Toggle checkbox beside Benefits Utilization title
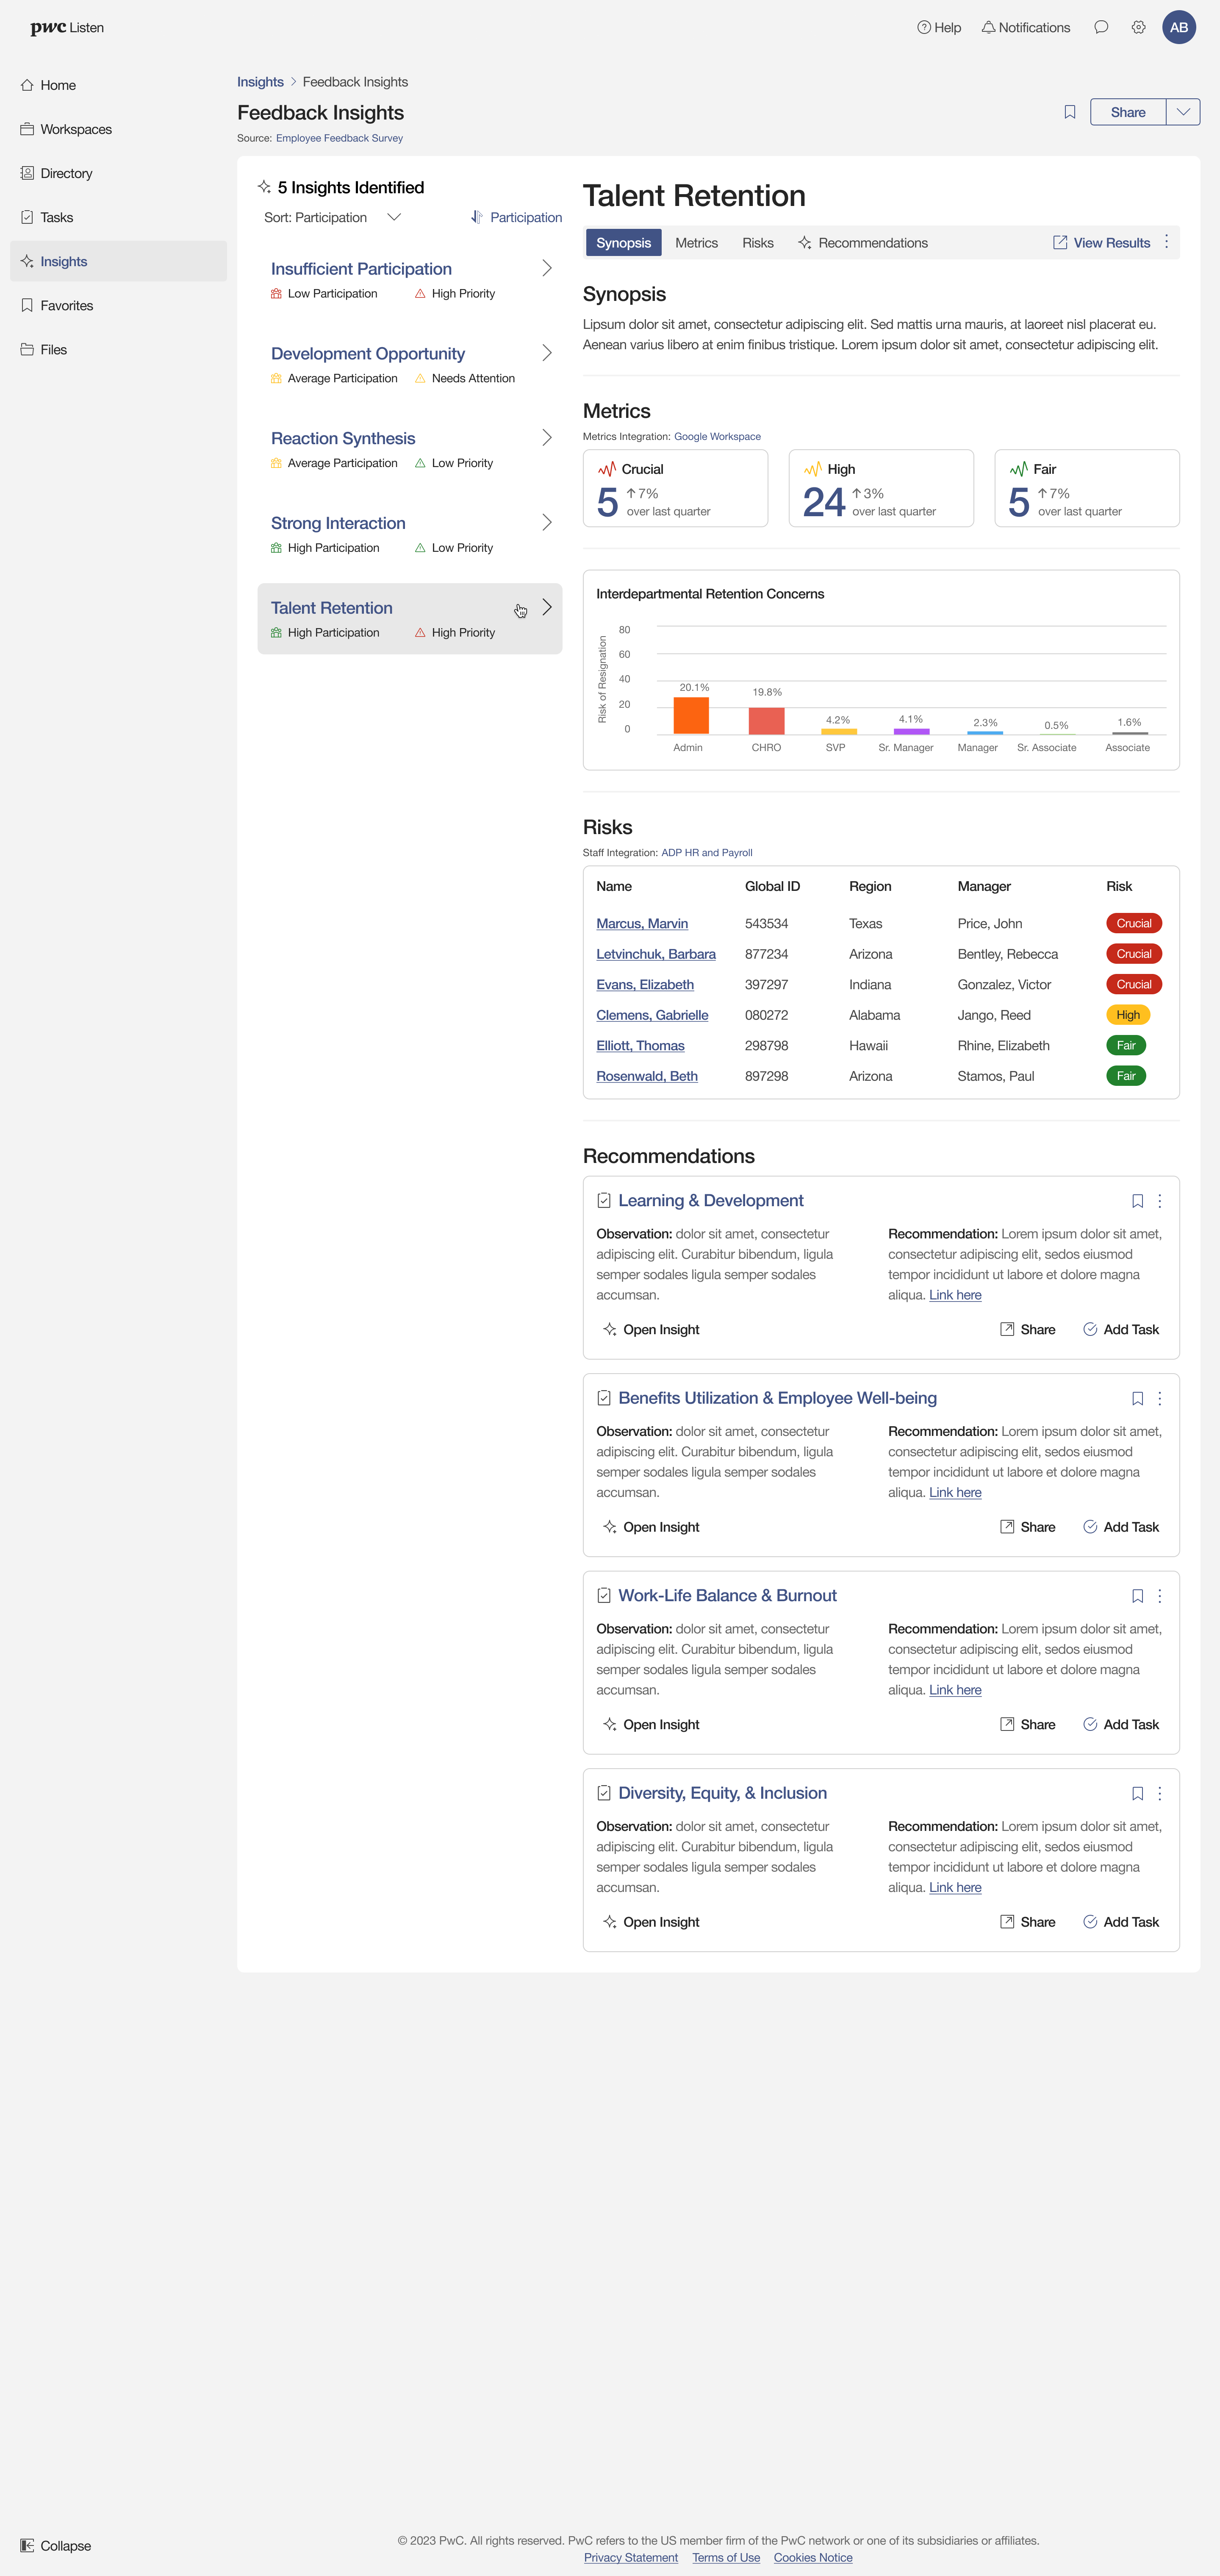Screen dimensions: 1220x2576 point(604,1398)
